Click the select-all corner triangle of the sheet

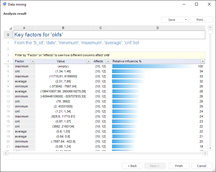click(10, 28)
